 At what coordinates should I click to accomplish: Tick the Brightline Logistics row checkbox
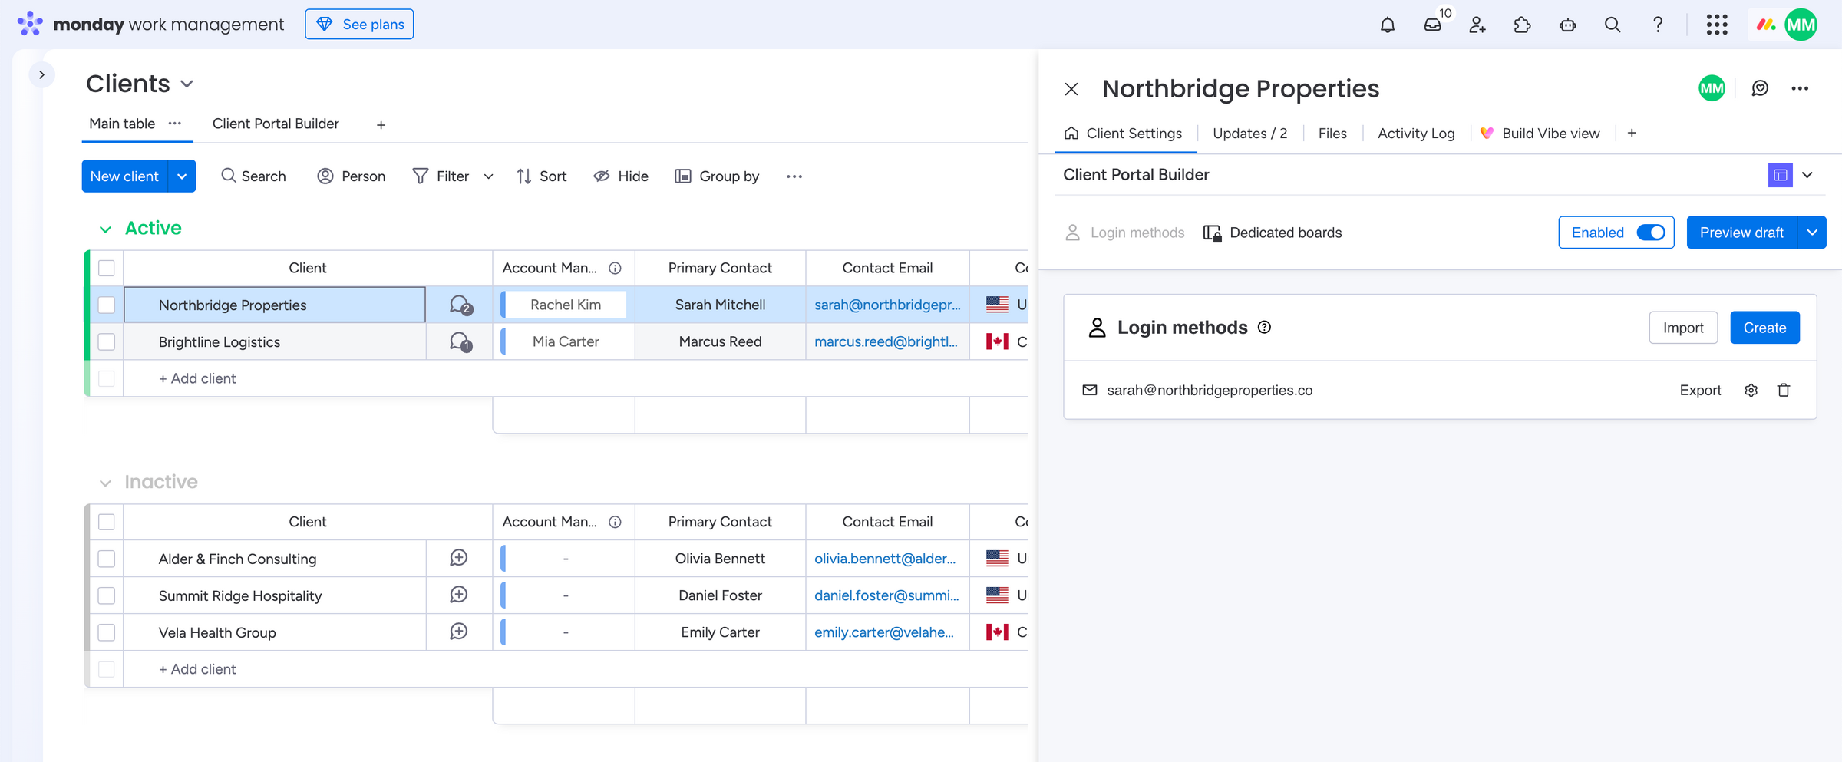[107, 341]
